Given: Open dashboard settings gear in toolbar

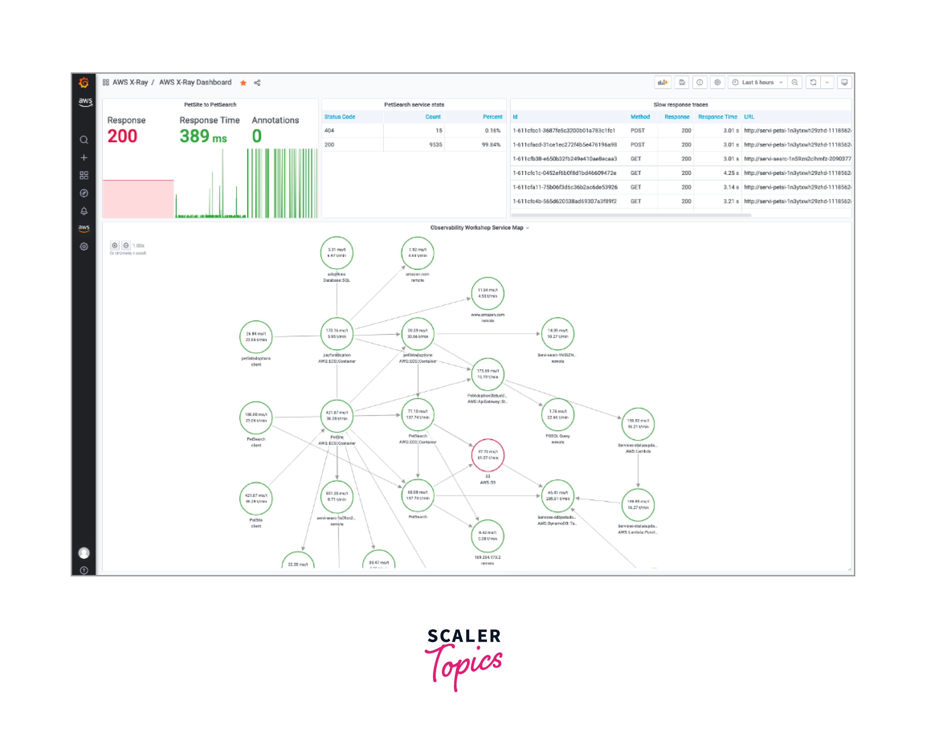Looking at the screenshot, I should point(717,83).
